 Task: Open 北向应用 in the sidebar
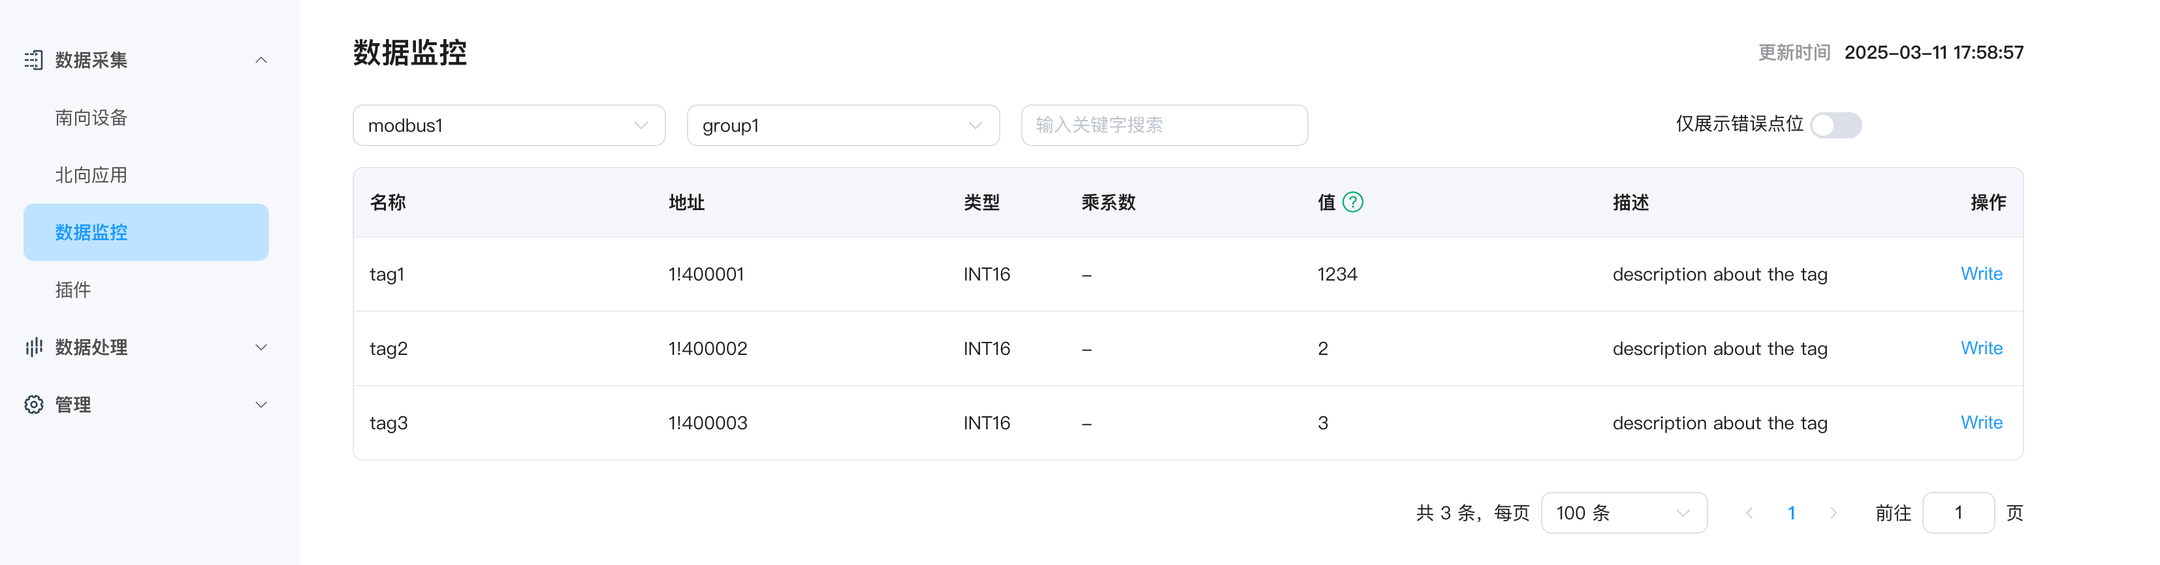(91, 176)
